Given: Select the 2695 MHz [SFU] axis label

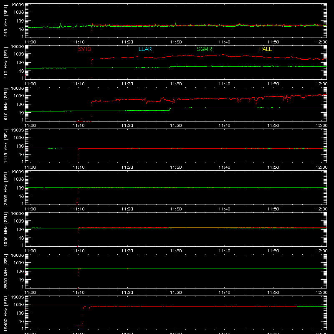Looking at the screenshot, I should coord(6,188).
